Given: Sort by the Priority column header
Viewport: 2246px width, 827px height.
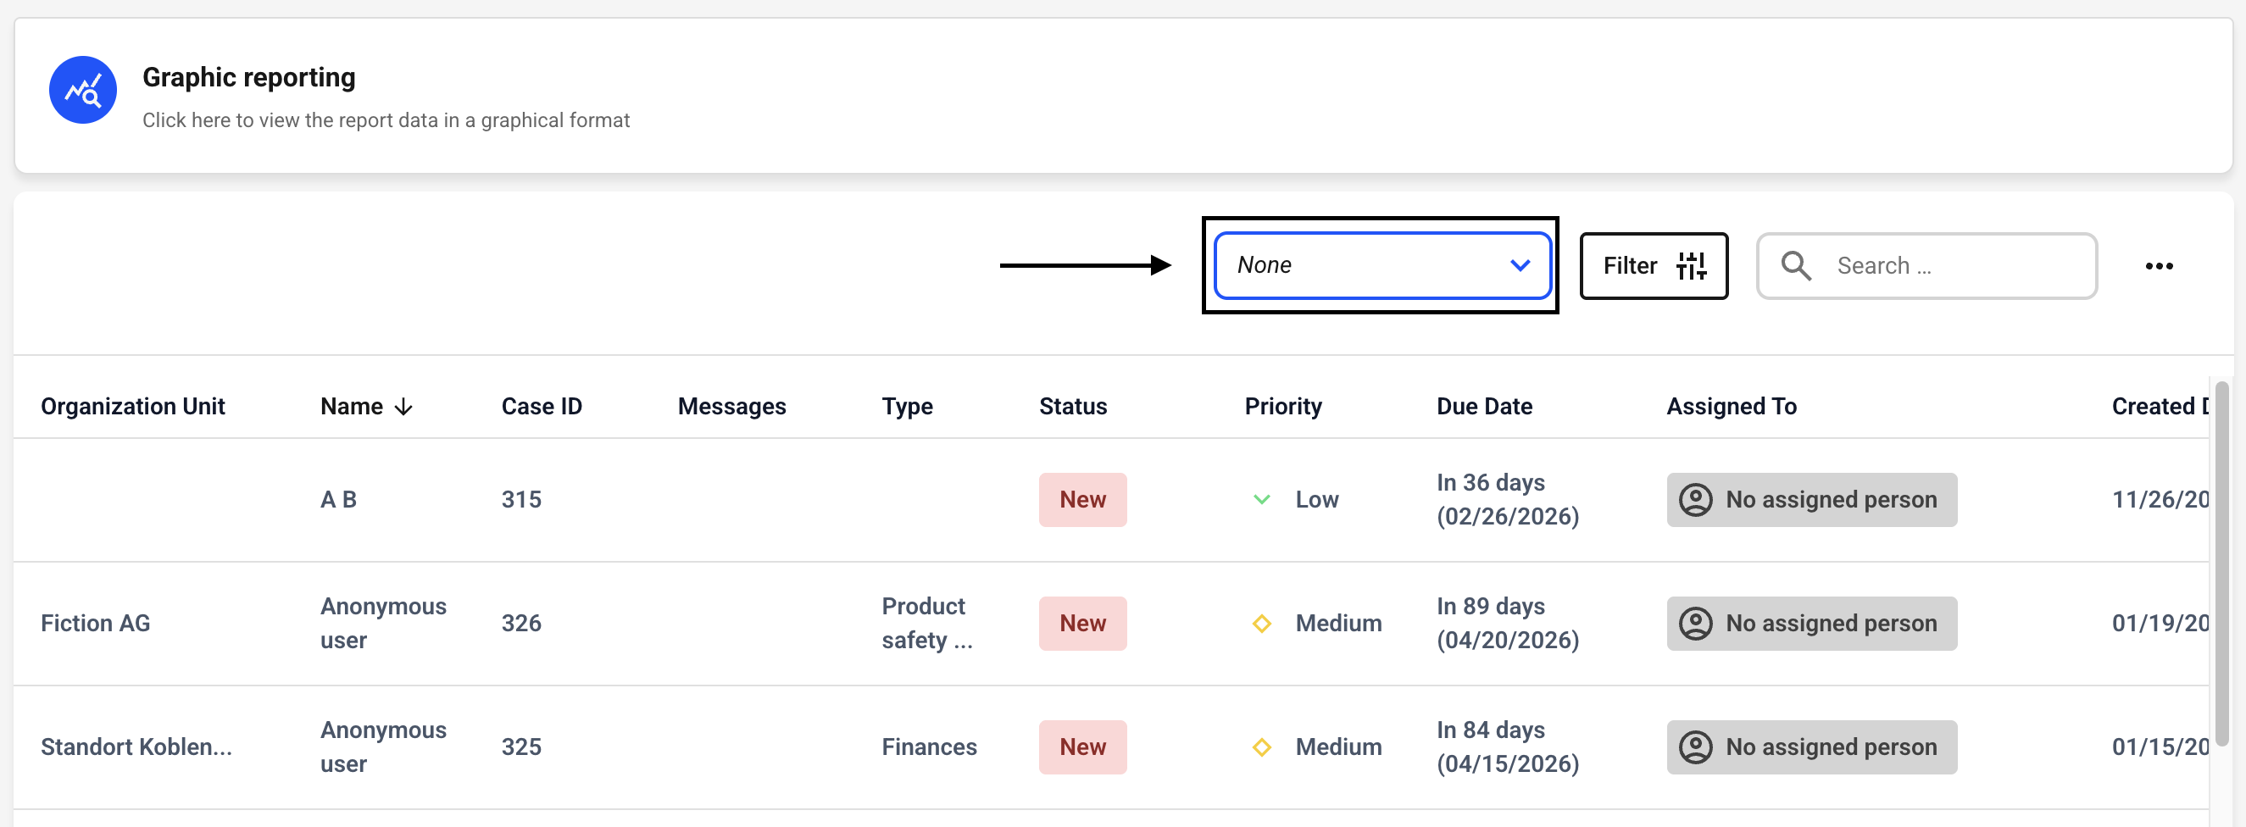Looking at the screenshot, I should click(x=1281, y=407).
